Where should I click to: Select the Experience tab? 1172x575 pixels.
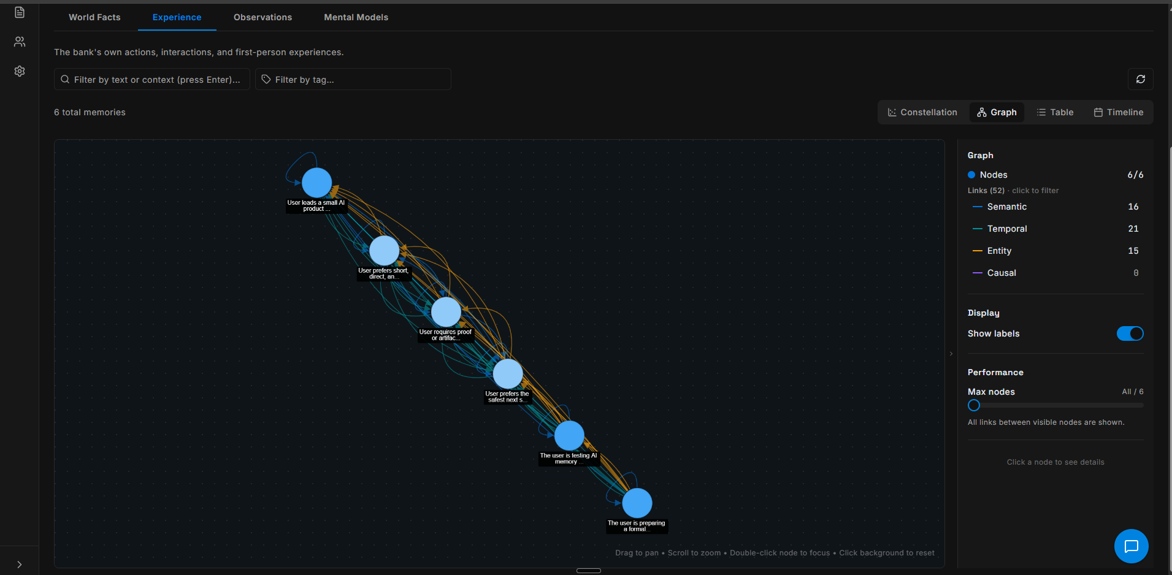pos(177,17)
